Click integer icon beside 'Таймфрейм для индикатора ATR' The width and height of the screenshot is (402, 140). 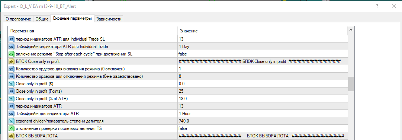[12, 114]
